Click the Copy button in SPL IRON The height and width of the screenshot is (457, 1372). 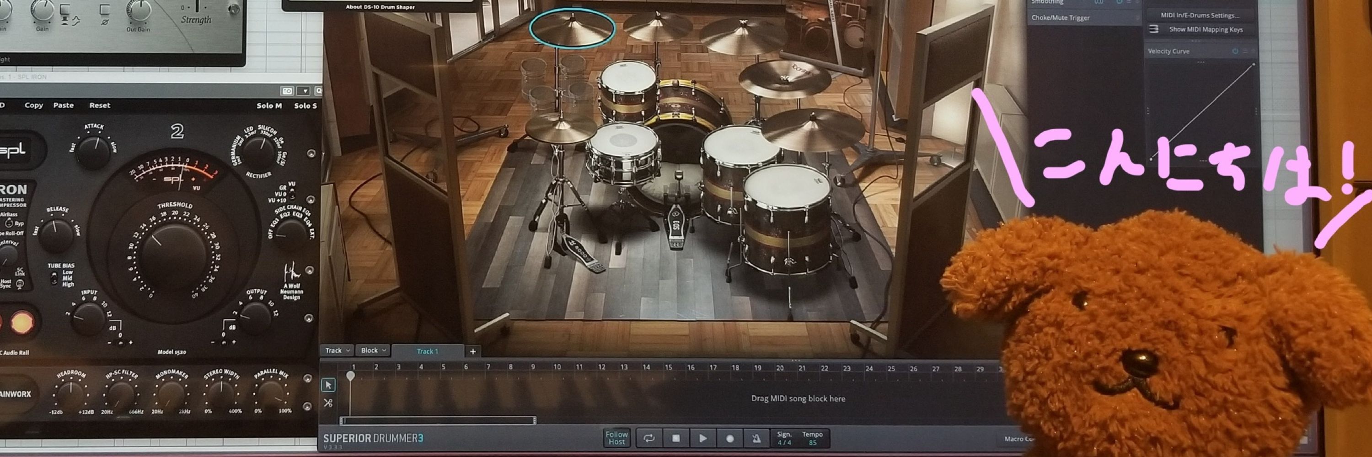coord(33,106)
